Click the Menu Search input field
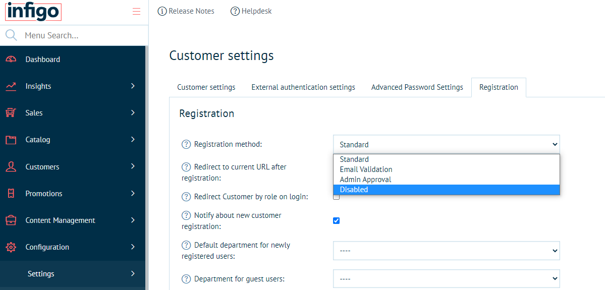The width and height of the screenshot is (605, 290). click(x=81, y=36)
